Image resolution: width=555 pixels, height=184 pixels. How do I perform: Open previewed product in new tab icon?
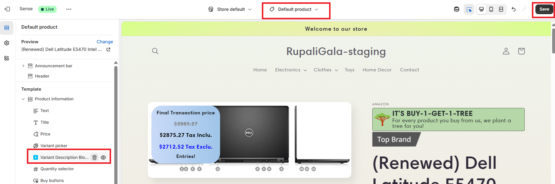click(x=108, y=49)
